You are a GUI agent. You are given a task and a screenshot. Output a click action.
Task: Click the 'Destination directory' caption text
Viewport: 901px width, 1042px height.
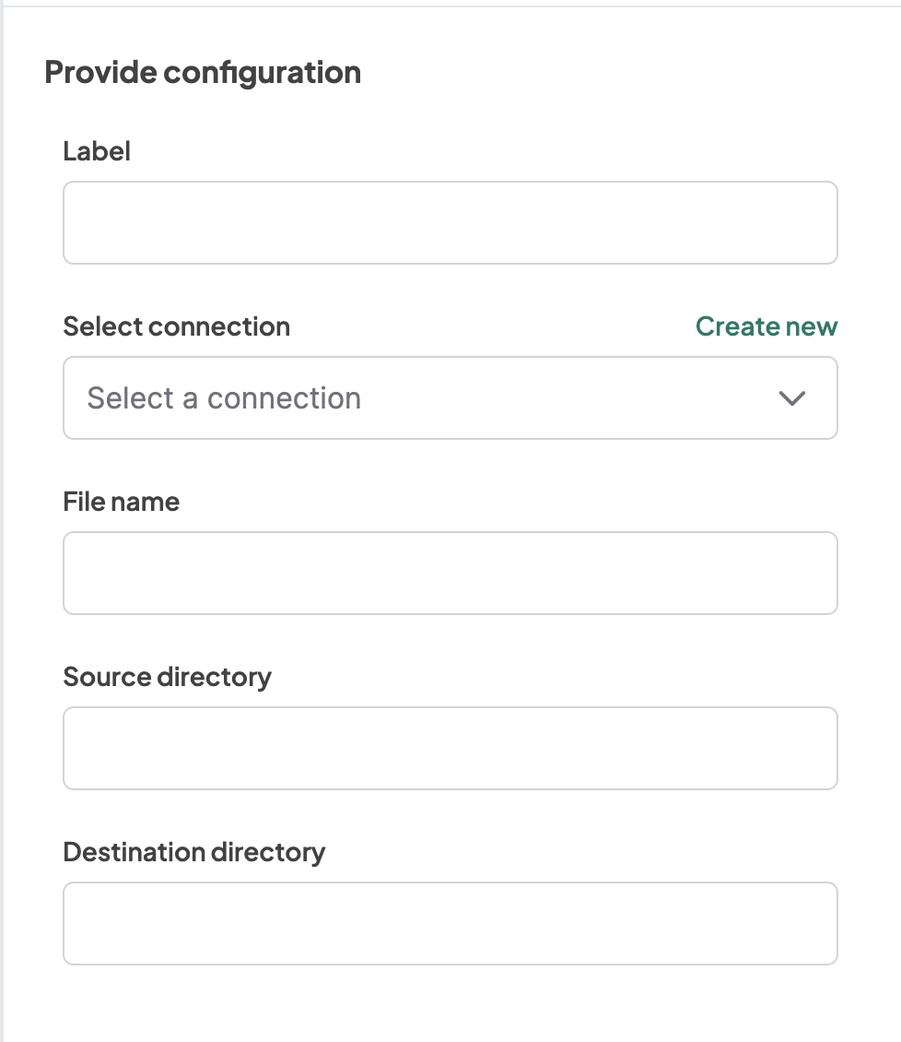(193, 852)
